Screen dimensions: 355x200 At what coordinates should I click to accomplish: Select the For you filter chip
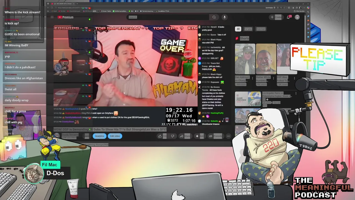(x=248, y=29)
